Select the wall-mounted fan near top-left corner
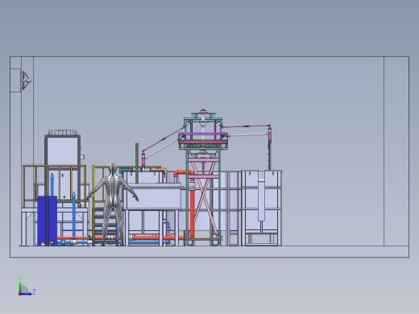 pos(26,80)
